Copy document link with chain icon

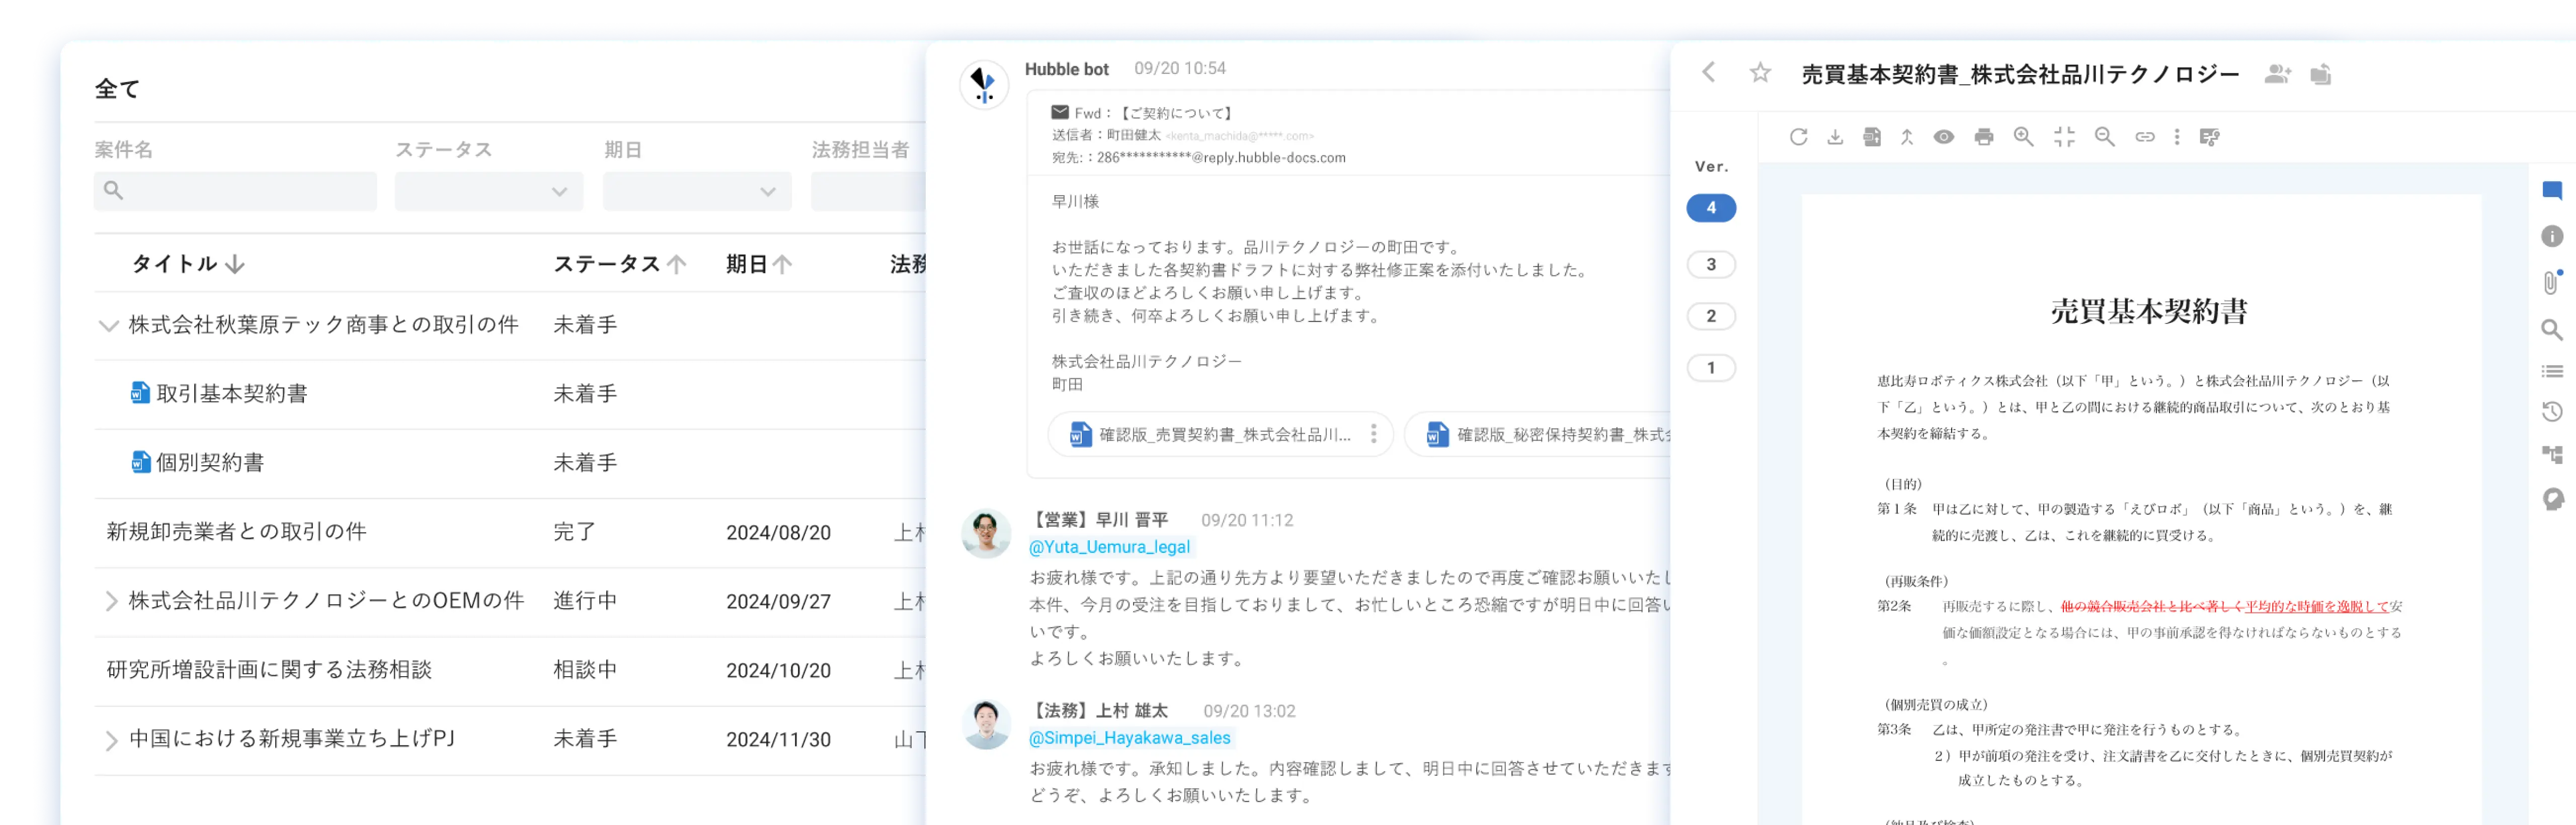pos(2144,137)
